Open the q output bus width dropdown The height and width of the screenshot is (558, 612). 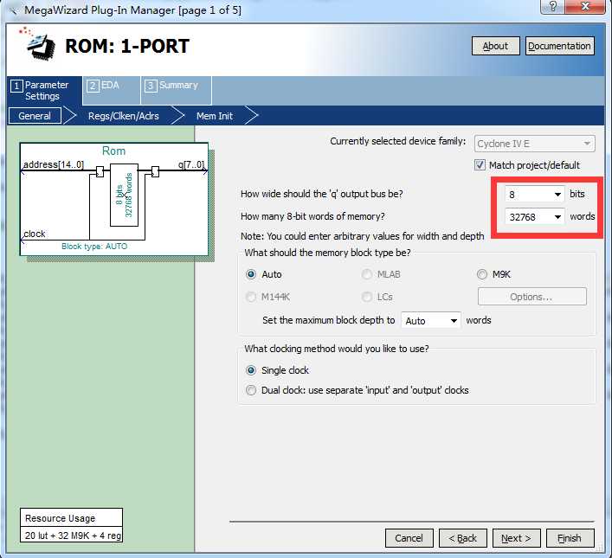pyautogui.click(x=534, y=195)
